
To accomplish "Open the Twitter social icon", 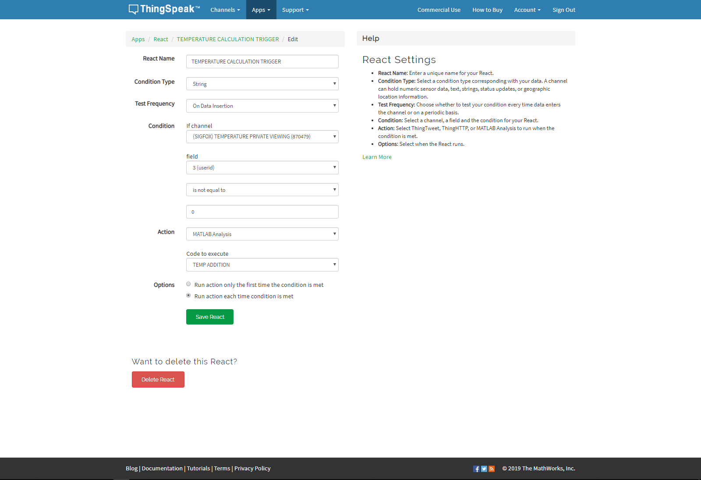I will 484,469.
